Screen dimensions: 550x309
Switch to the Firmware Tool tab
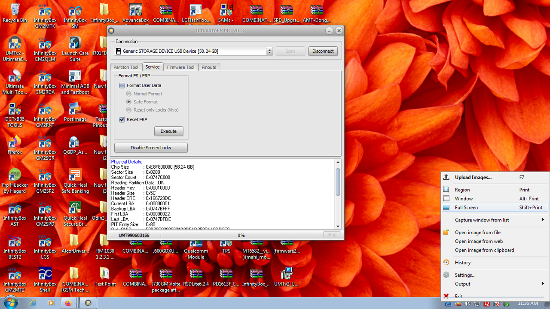180,67
